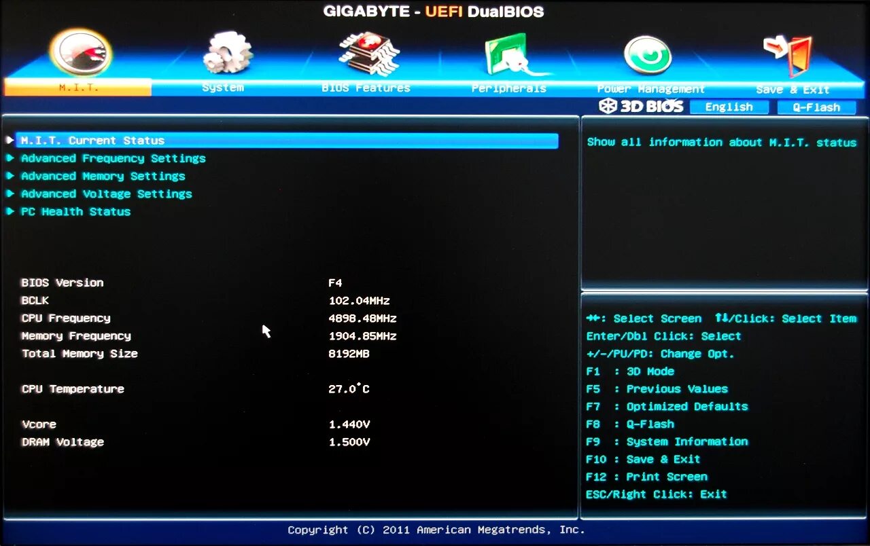Open PC Health Status submenu
The image size is (870, 546).
76,211
